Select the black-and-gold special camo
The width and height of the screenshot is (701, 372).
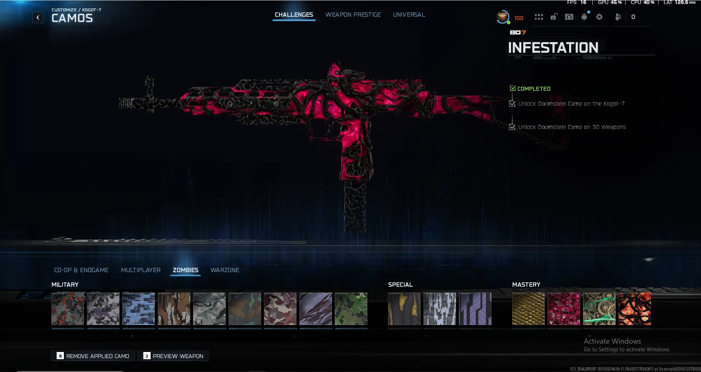pos(405,309)
